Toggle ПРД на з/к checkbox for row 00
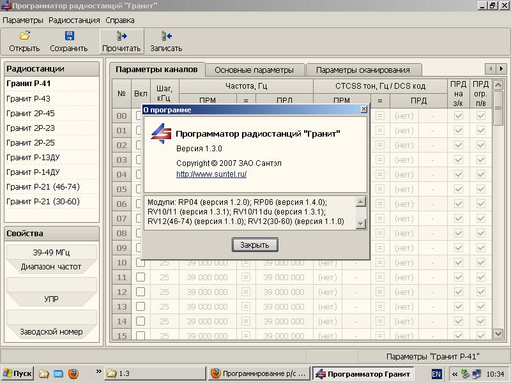Image resolution: width=511 pixels, height=383 pixels. (x=458, y=116)
